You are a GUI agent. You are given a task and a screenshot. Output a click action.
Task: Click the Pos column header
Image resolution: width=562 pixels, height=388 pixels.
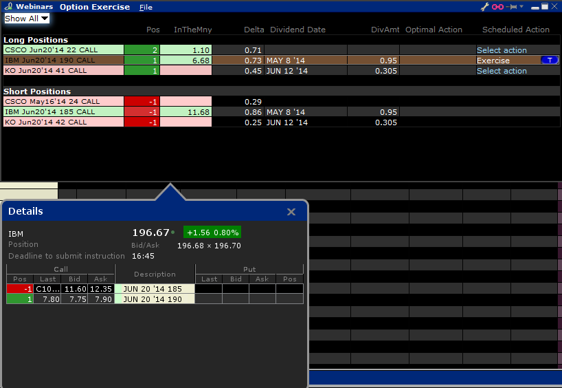click(x=153, y=30)
